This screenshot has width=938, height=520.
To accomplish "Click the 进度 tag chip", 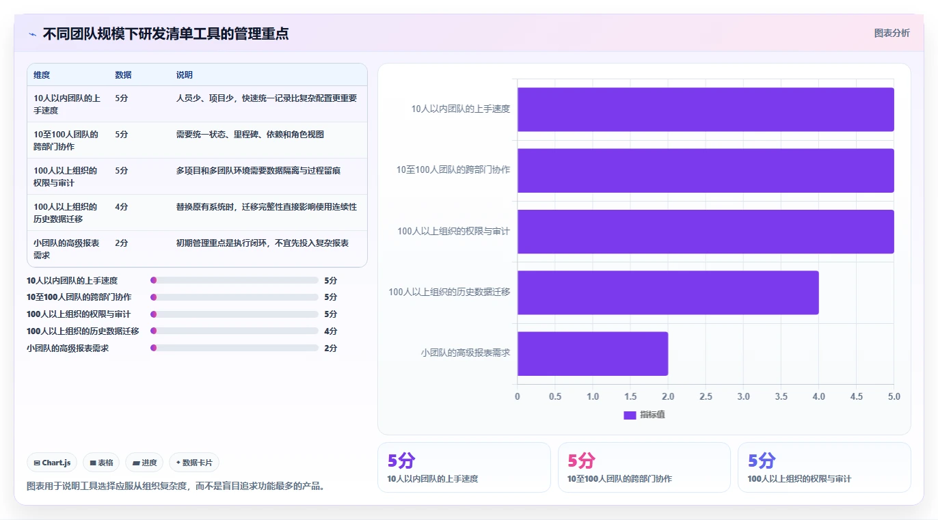I will (144, 463).
